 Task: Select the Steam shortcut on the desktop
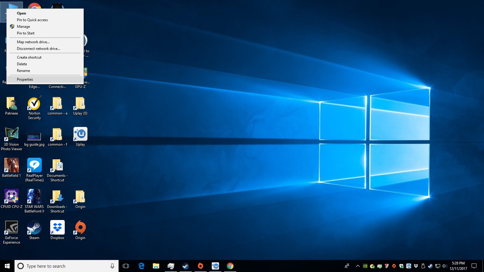pyautogui.click(x=34, y=230)
